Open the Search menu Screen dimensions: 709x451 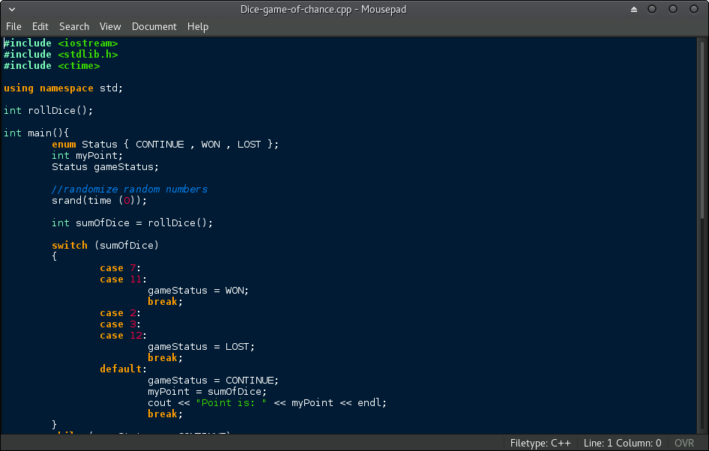coord(74,26)
